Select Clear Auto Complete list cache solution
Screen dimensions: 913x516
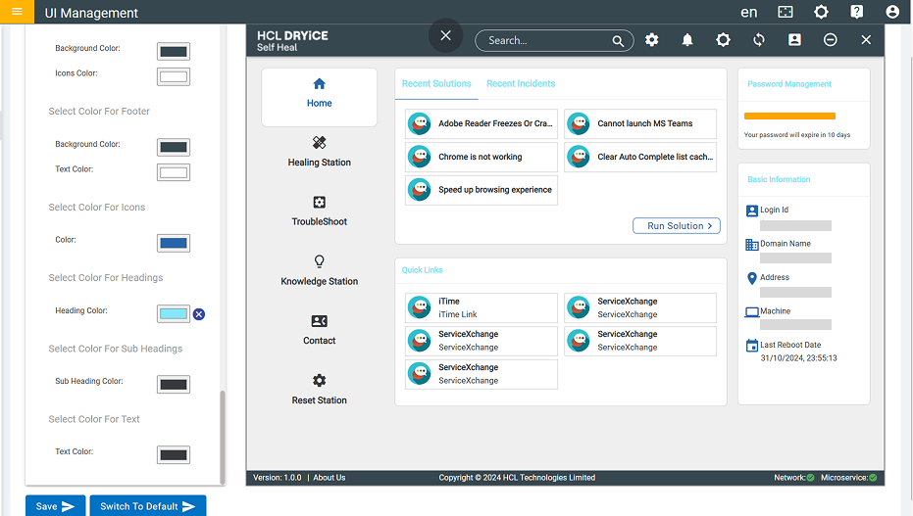[640, 157]
